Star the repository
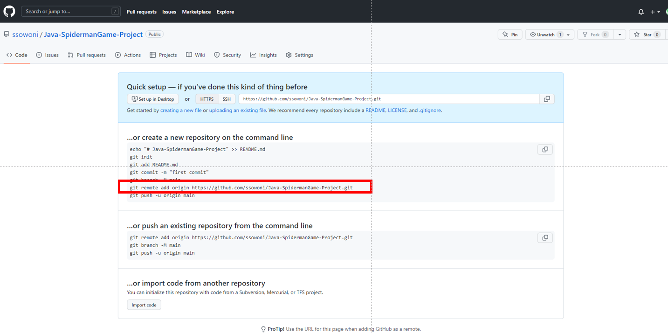Screen dimensions: 668x333 (x=647, y=35)
